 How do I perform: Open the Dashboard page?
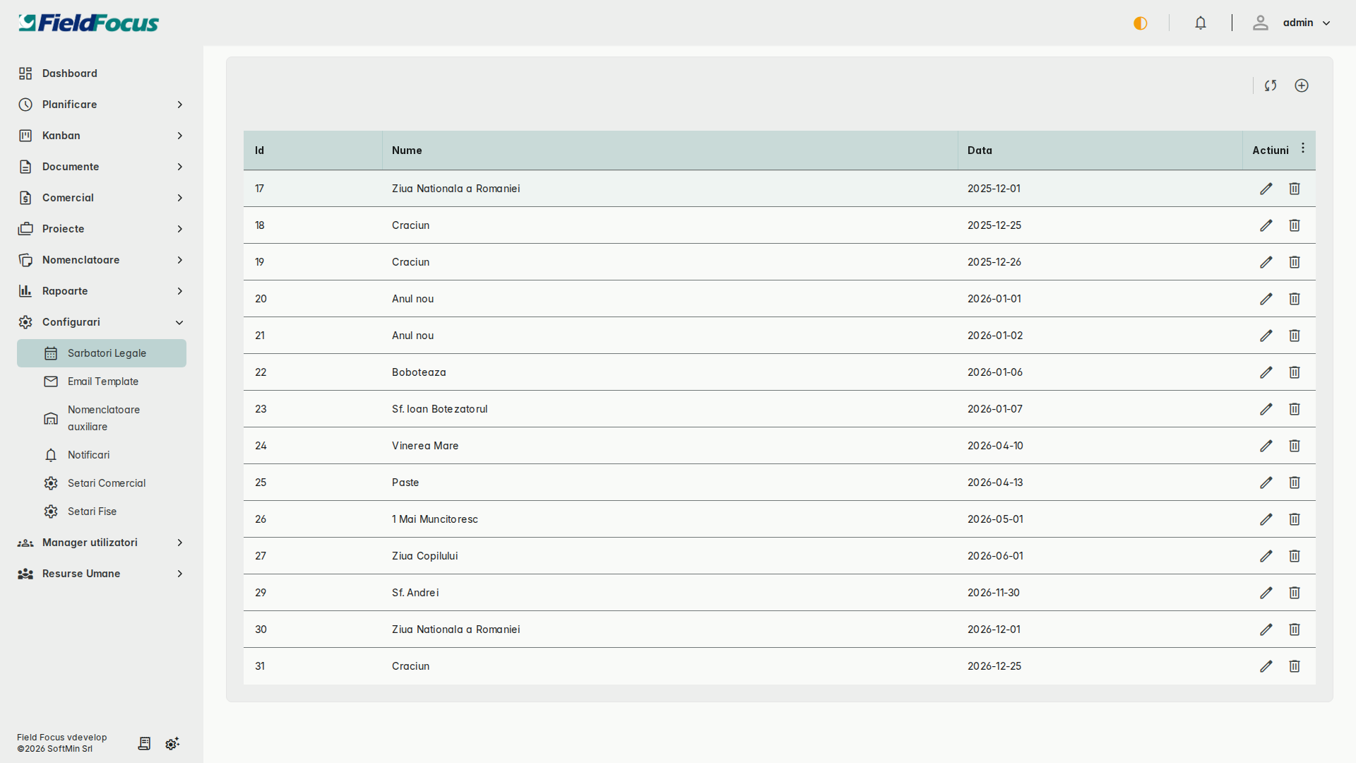point(70,73)
